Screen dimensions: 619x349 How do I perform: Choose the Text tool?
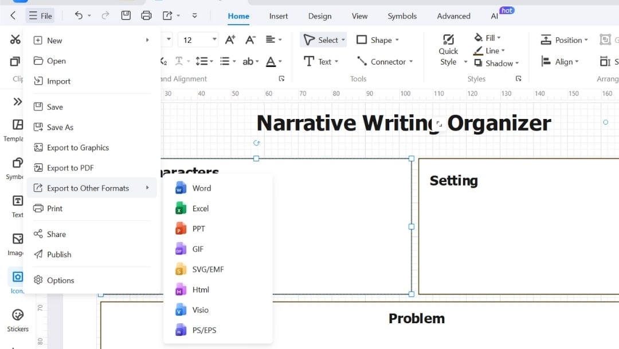(321, 61)
